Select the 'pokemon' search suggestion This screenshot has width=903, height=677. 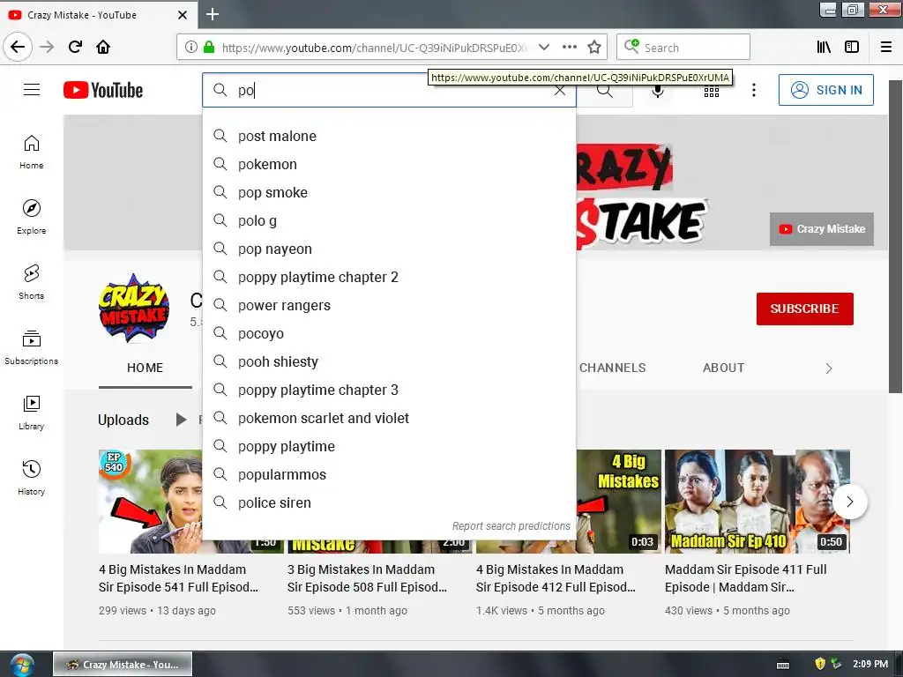[x=389, y=164]
